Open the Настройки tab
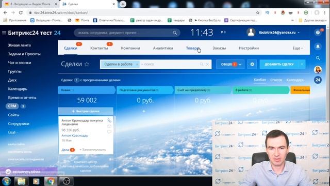This screenshot has width=330, height=186. 249,48
